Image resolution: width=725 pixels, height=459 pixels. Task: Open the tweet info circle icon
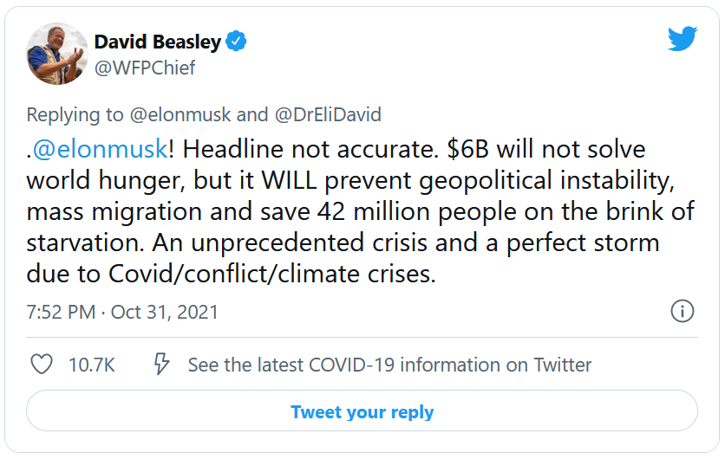point(683,312)
